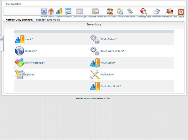This screenshot has height=140, width=188.
Task: Click the General Ledger text label
Action: click(x=80, y=17)
